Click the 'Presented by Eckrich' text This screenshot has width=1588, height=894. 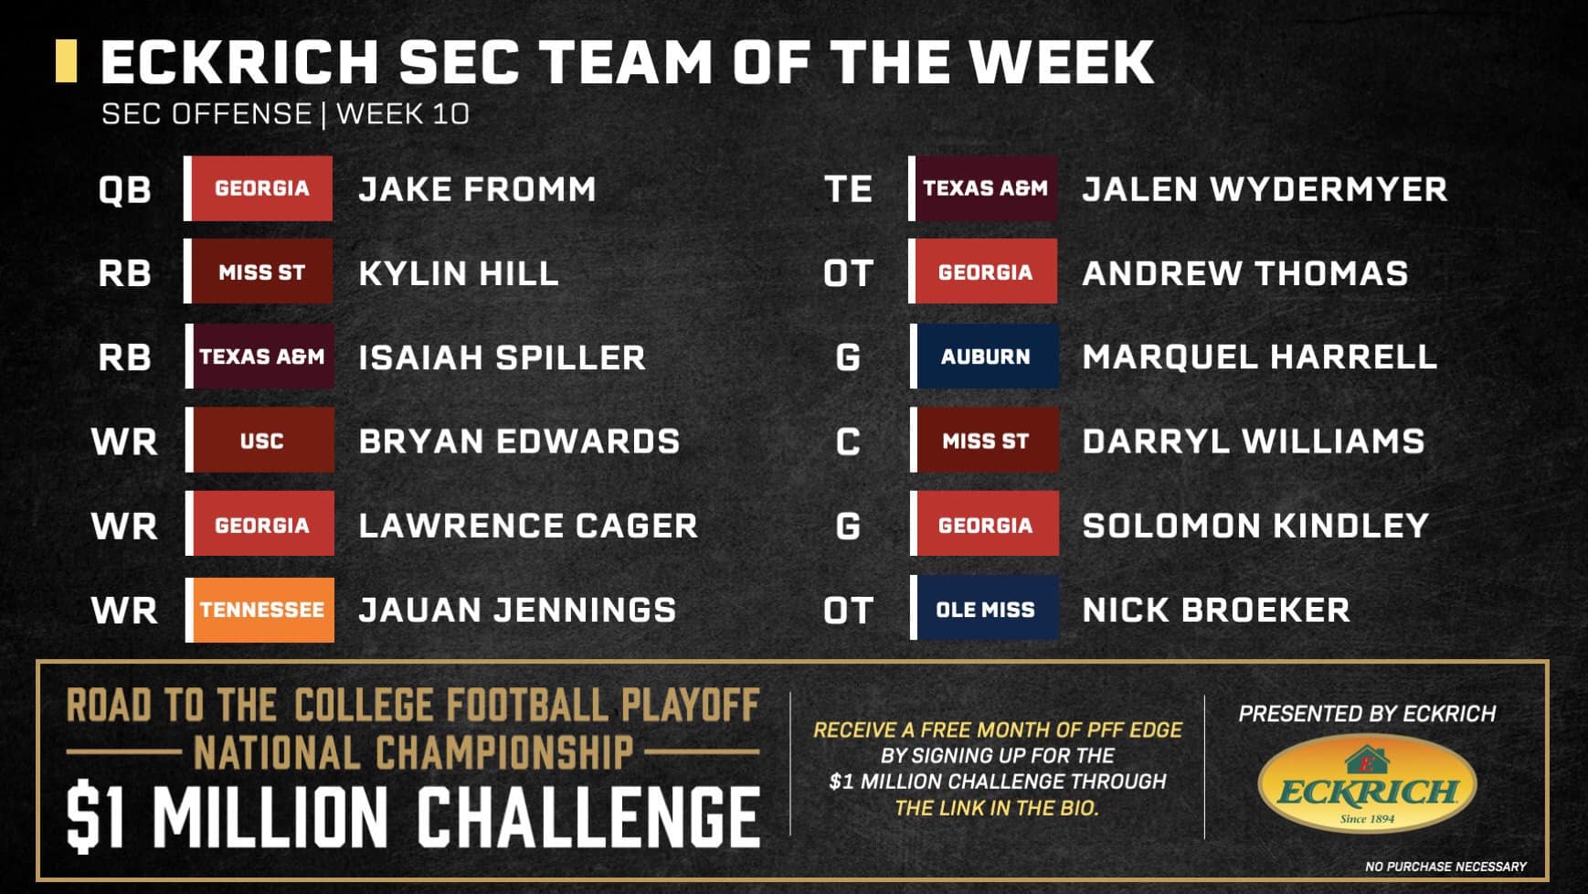1367,714
